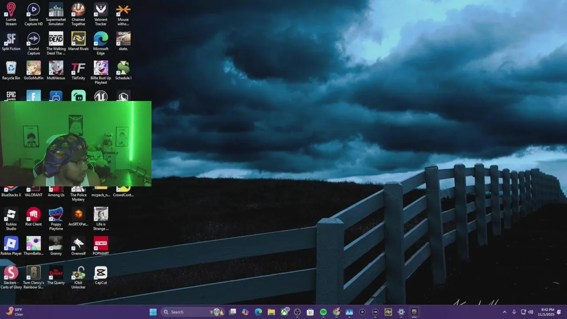Select the Riot Client desktop icon
The image size is (567, 319).
tap(34, 217)
